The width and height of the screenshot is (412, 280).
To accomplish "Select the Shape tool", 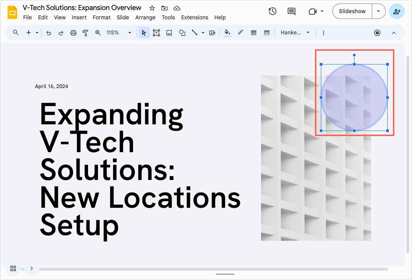I will [x=182, y=33].
